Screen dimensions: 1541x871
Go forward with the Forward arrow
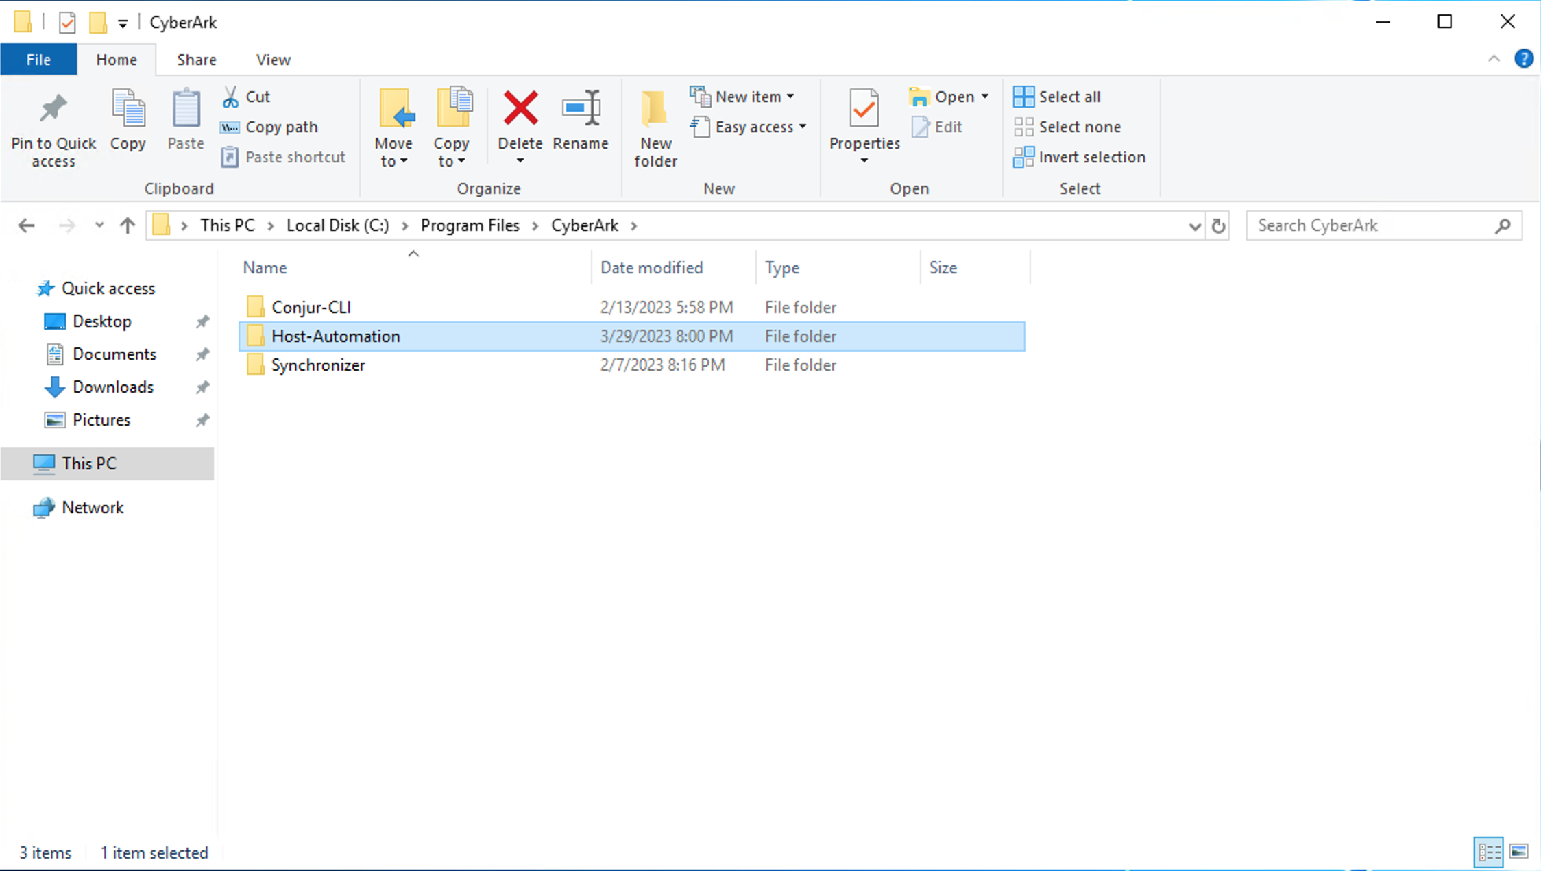[x=66, y=225]
